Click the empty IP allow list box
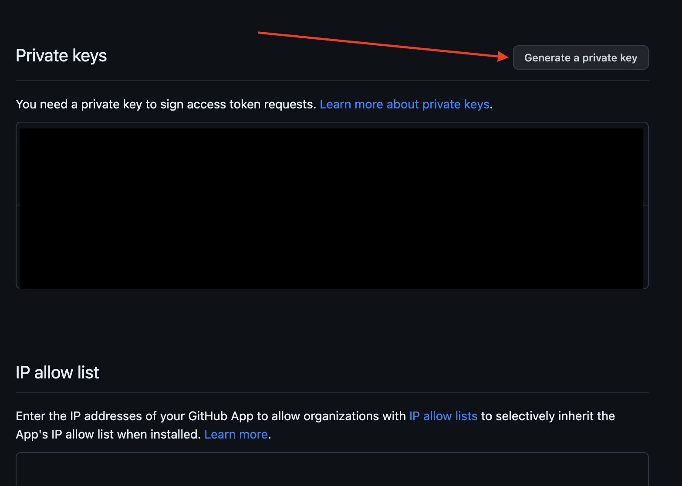Screen dimensions: 682x486 [332, 469]
